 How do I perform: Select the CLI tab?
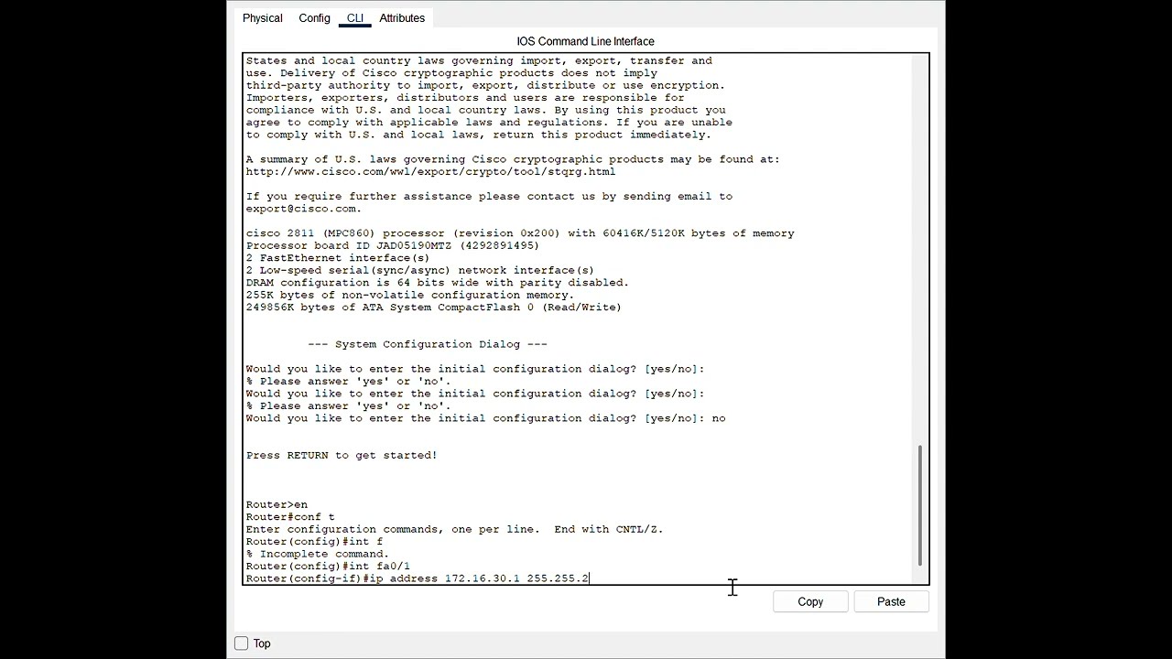(354, 18)
